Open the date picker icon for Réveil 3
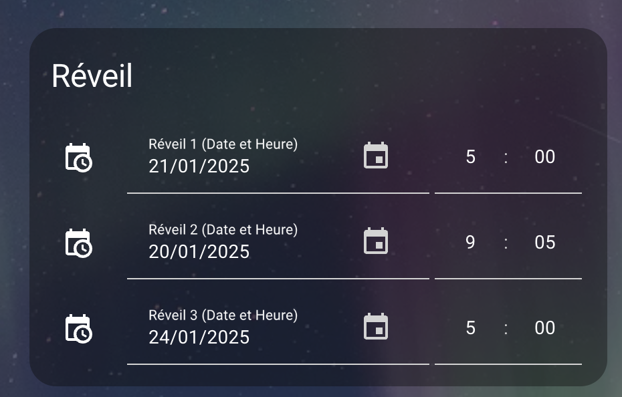This screenshot has height=397, width=622. point(376,327)
